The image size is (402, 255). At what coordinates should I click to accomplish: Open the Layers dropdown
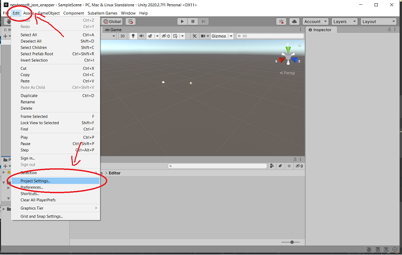coord(344,22)
